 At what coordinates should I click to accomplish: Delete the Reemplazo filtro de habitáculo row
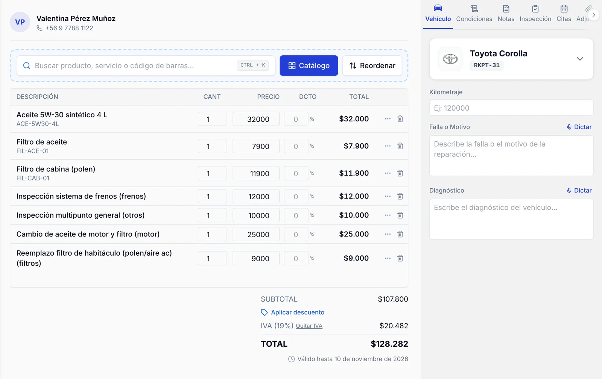pyautogui.click(x=400, y=258)
